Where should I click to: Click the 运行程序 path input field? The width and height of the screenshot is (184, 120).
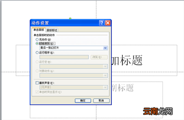64,57
